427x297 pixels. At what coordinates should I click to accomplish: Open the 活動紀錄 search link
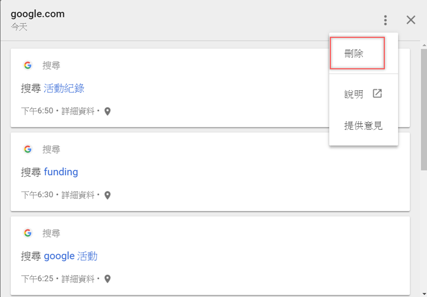(x=64, y=89)
